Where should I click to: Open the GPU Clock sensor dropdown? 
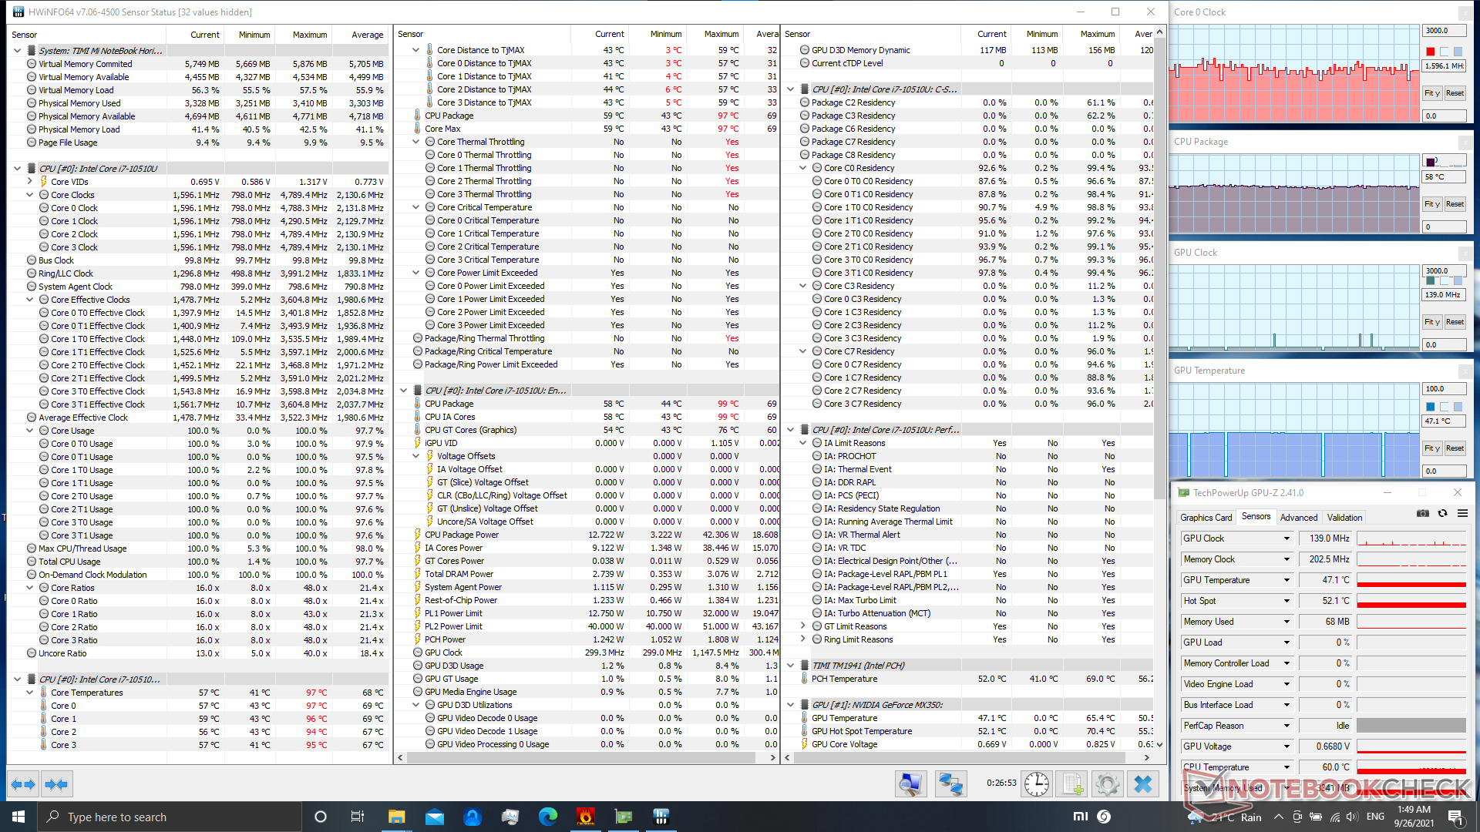tap(1287, 538)
